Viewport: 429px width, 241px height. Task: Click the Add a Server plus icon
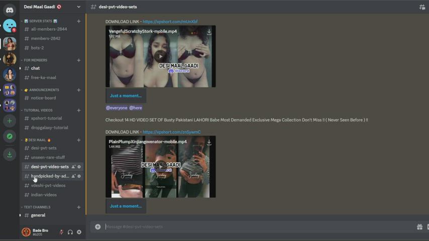click(x=10, y=121)
